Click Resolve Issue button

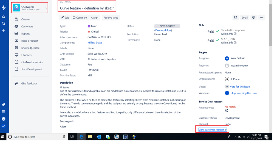[111, 18]
